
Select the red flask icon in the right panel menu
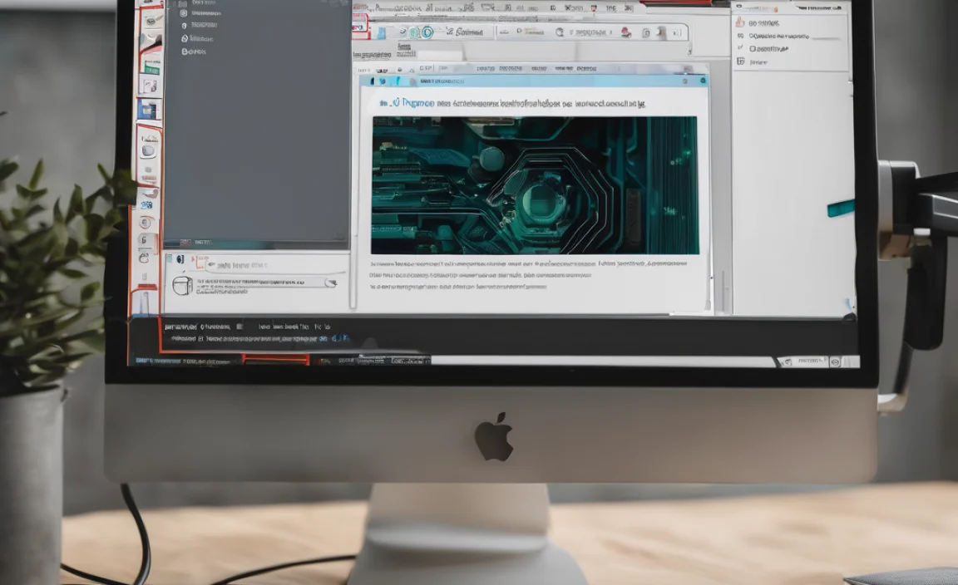(740, 23)
